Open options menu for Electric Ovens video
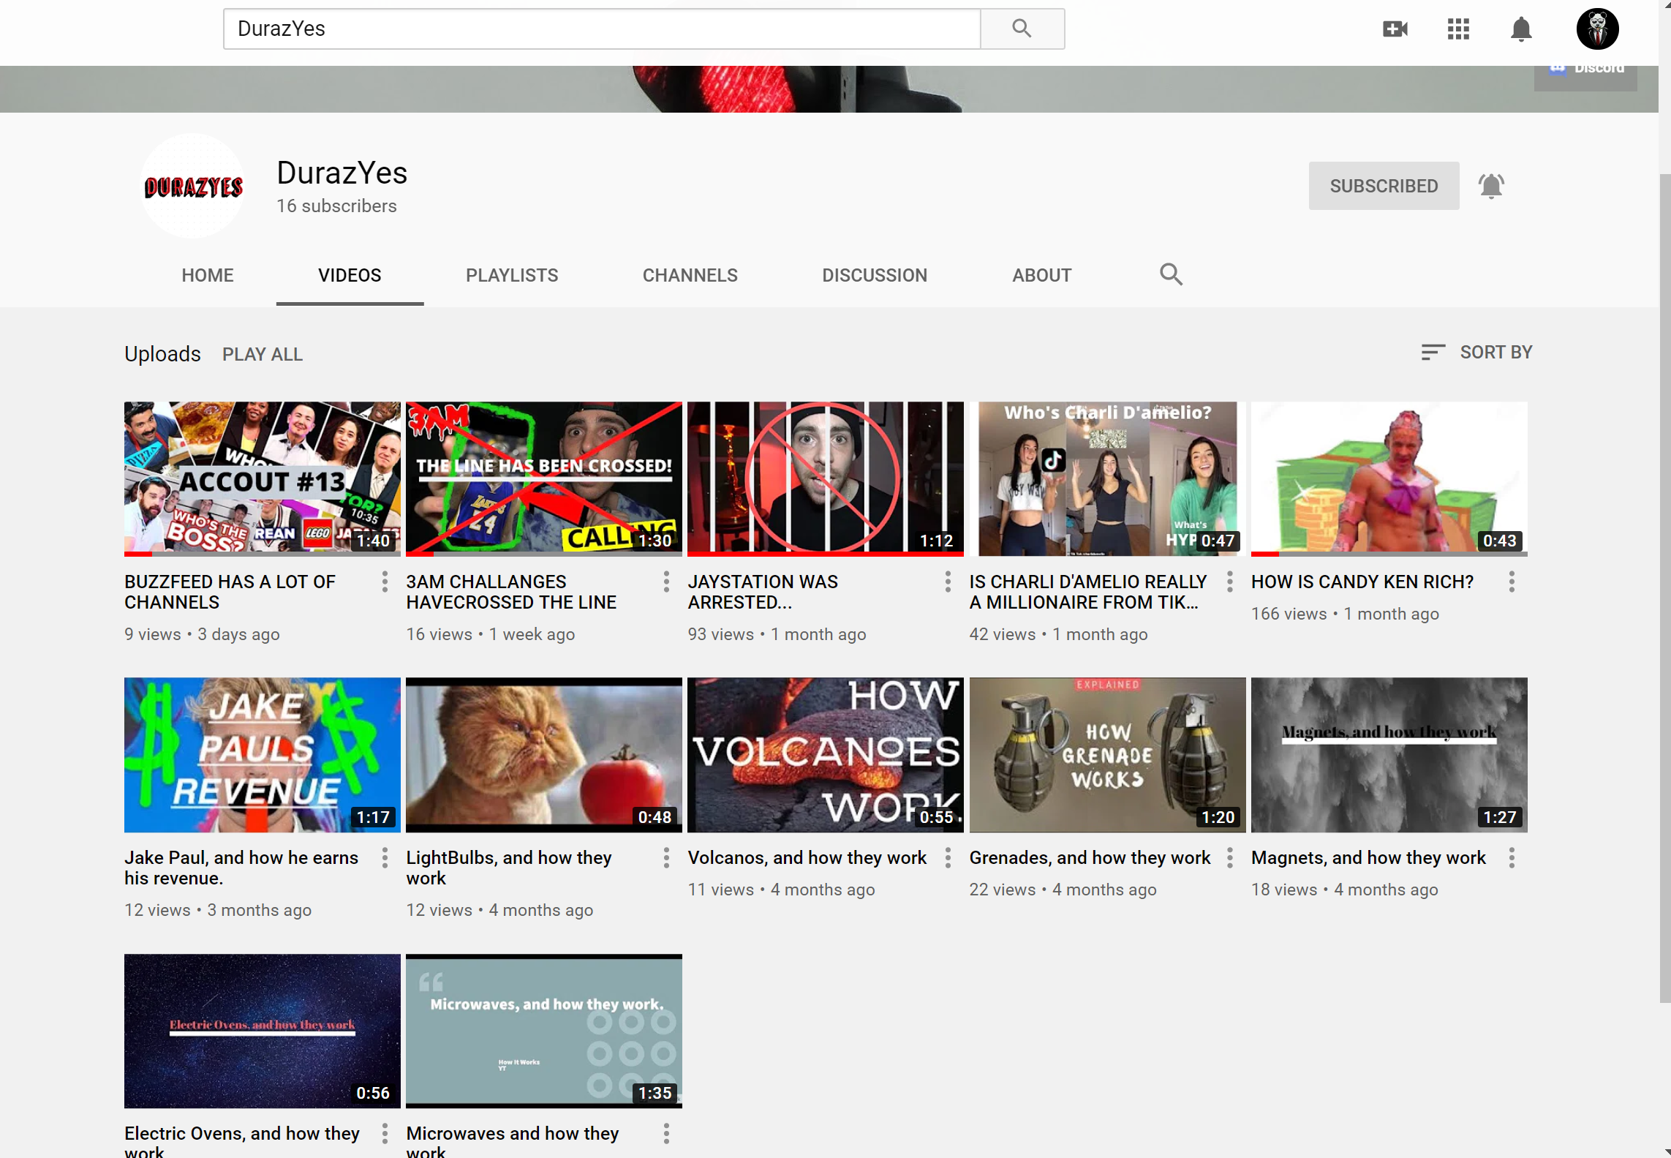The height and width of the screenshot is (1158, 1671). point(385,1134)
